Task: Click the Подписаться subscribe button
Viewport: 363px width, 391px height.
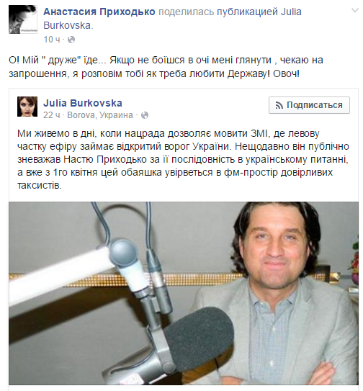Action: 309,105
